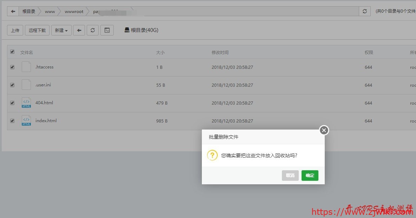This screenshot has width=416, height=218.
Task: Click wwwroot in the breadcrumb path
Action: click(x=74, y=11)
